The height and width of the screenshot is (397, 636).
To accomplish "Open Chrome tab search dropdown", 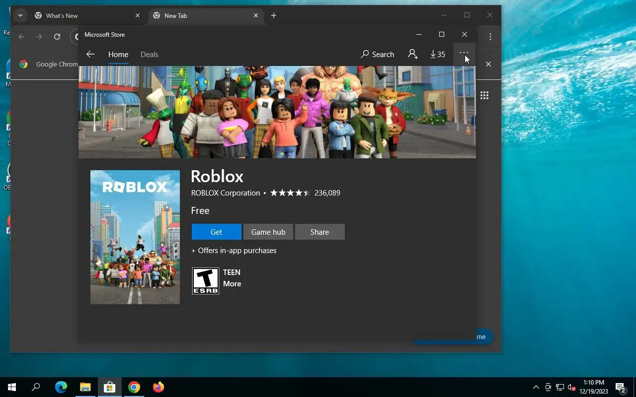I will pyautogui.click(x=20, y=15).
